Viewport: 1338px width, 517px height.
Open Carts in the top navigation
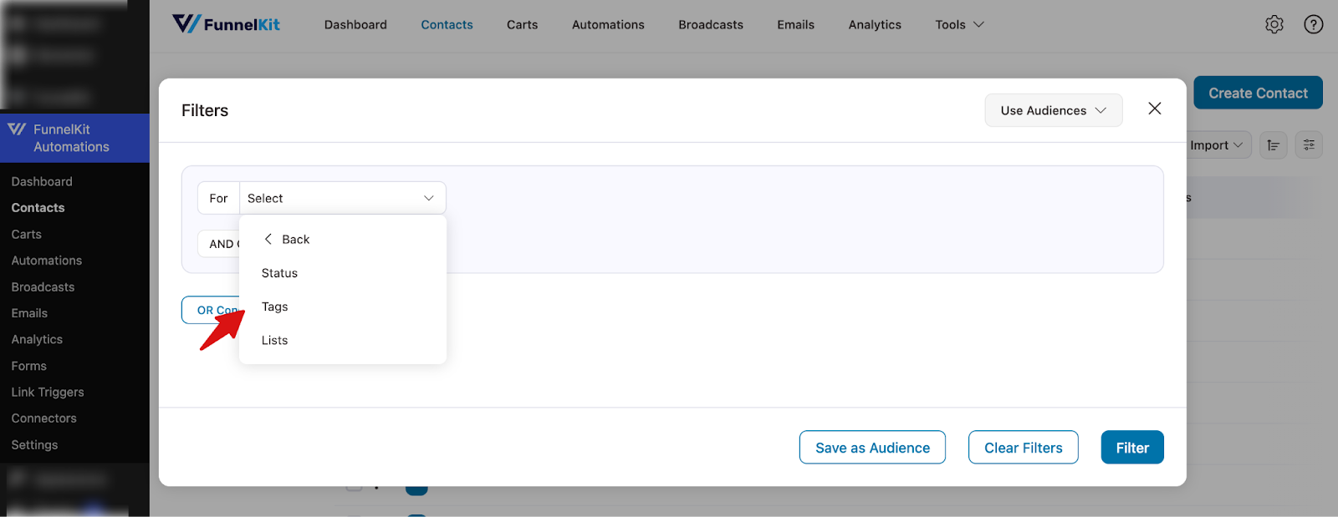pos(522,25)
